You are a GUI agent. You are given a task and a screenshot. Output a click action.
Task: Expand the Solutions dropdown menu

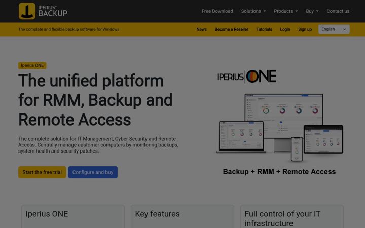click(x=253, y=11)
